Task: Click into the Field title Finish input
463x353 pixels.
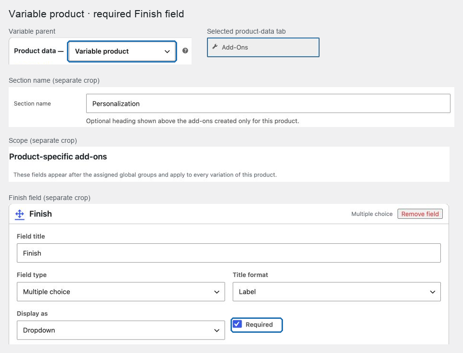Action: click(229, 253)
